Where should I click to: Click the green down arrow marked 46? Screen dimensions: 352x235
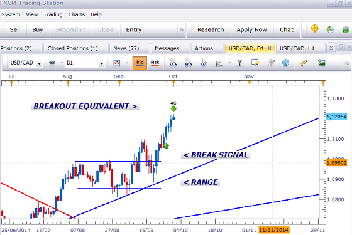coord(173,109)
